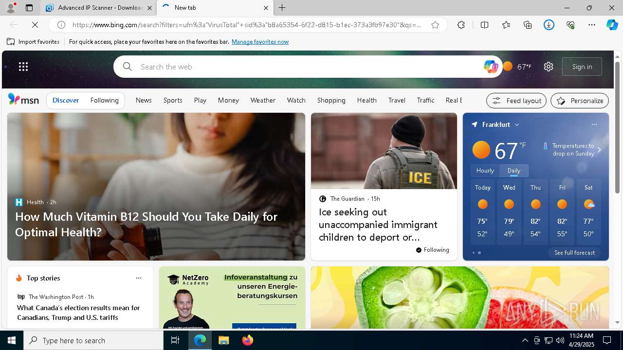Image resolution: width=623 pixels, height=350 pixels.
Task: Click Manage favorites now link
Action: [260, 42]
